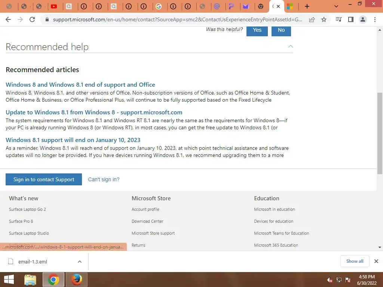Viewport: 383px width, 287px height.
Task: Open Download Center link
Action: [147, 221]
